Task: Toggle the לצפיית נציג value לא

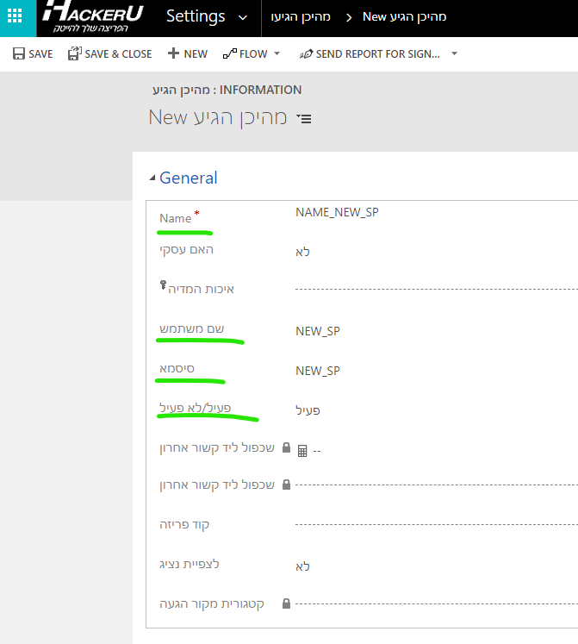Action: pyautogui.click(x=302, y=566)
